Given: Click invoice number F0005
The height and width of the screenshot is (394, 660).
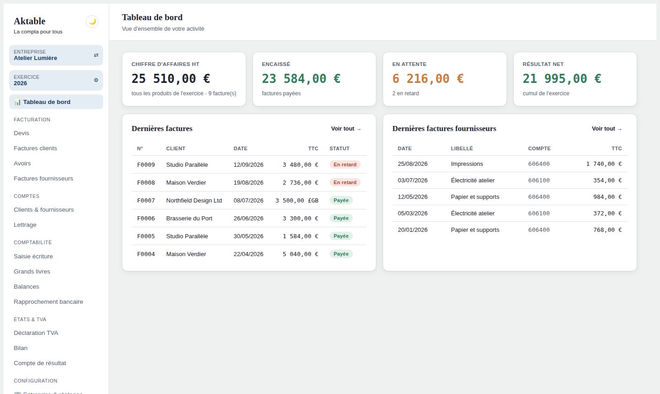Looking at the screenshot, I should tap(146, 236).
